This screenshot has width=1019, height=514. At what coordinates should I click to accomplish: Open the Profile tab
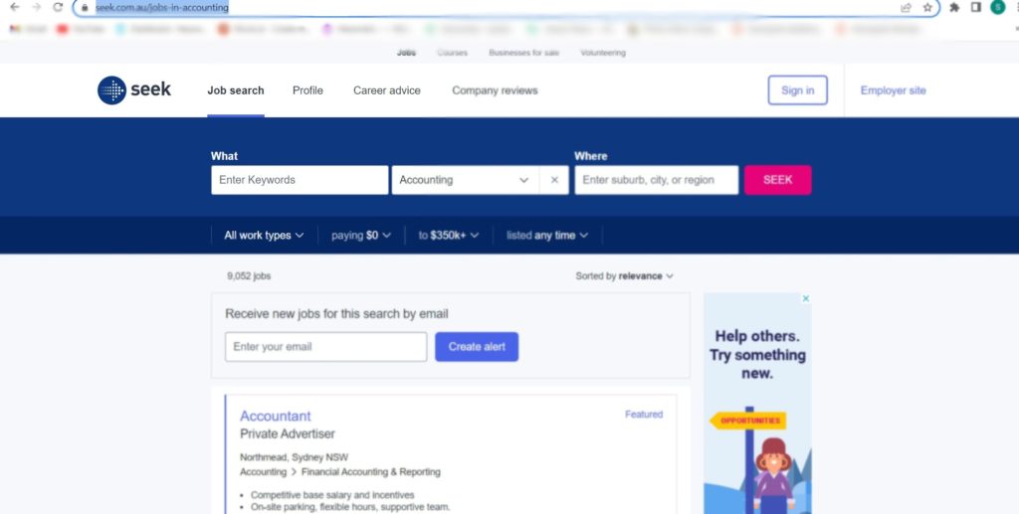307,90
